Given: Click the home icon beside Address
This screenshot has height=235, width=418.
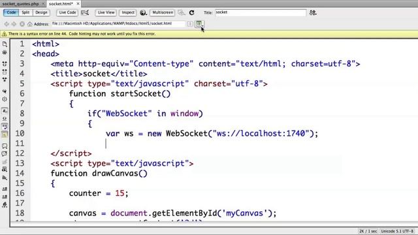Looking at the screenshot, I should tap(30, 24).
